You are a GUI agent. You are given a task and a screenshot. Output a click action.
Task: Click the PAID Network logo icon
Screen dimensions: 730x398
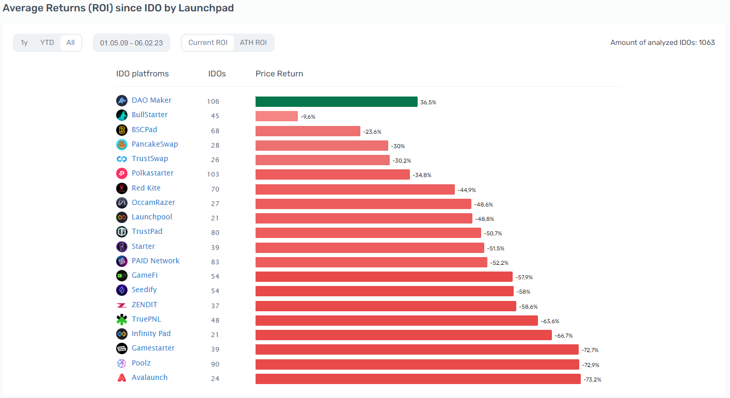click(122, 261)
